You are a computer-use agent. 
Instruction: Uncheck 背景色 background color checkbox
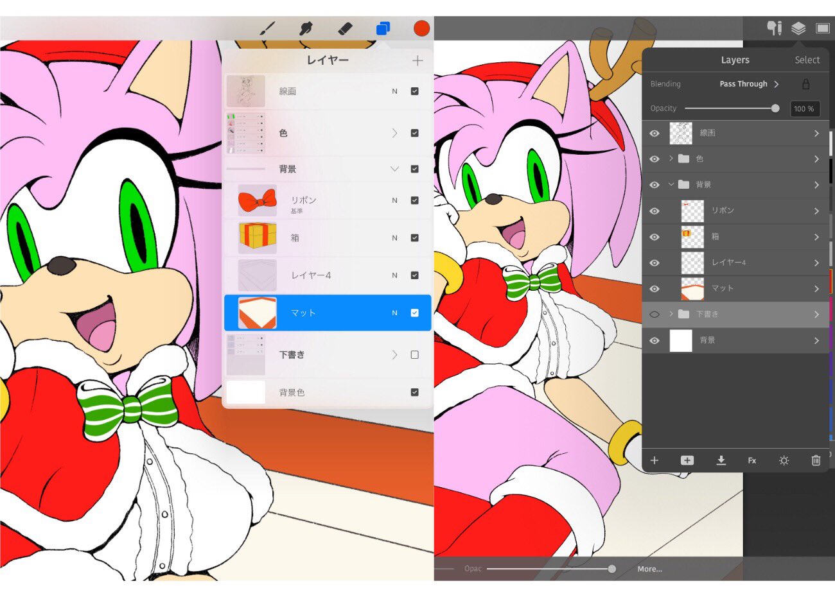415,392
